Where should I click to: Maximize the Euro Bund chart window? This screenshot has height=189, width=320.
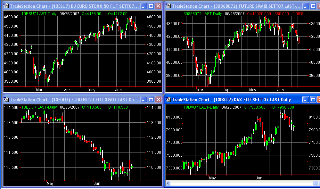pyautogui.click(x=151, y=100)
